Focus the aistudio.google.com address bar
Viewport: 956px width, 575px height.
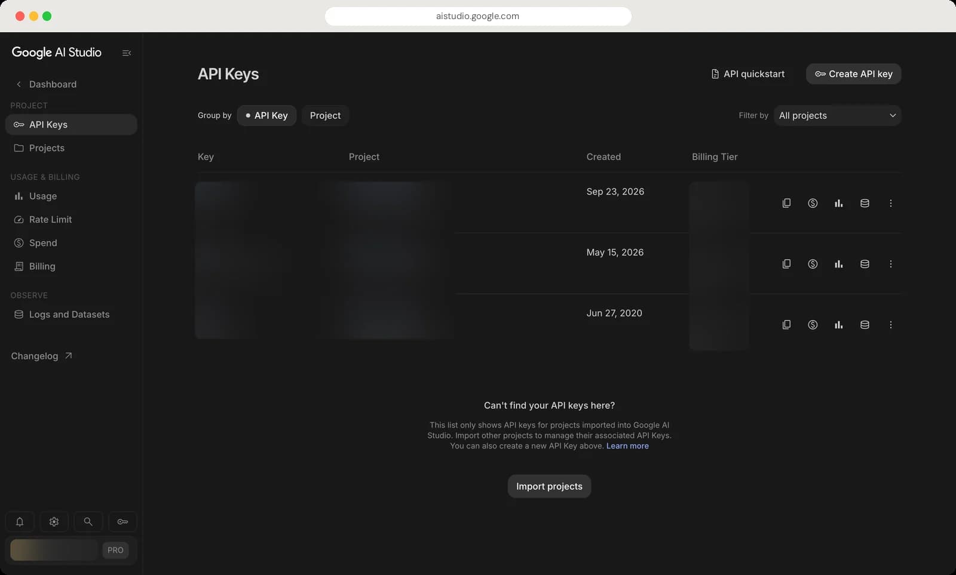click(x=478, y=16)
